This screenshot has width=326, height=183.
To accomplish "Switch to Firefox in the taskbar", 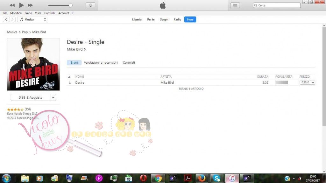I will click(202, 179).
